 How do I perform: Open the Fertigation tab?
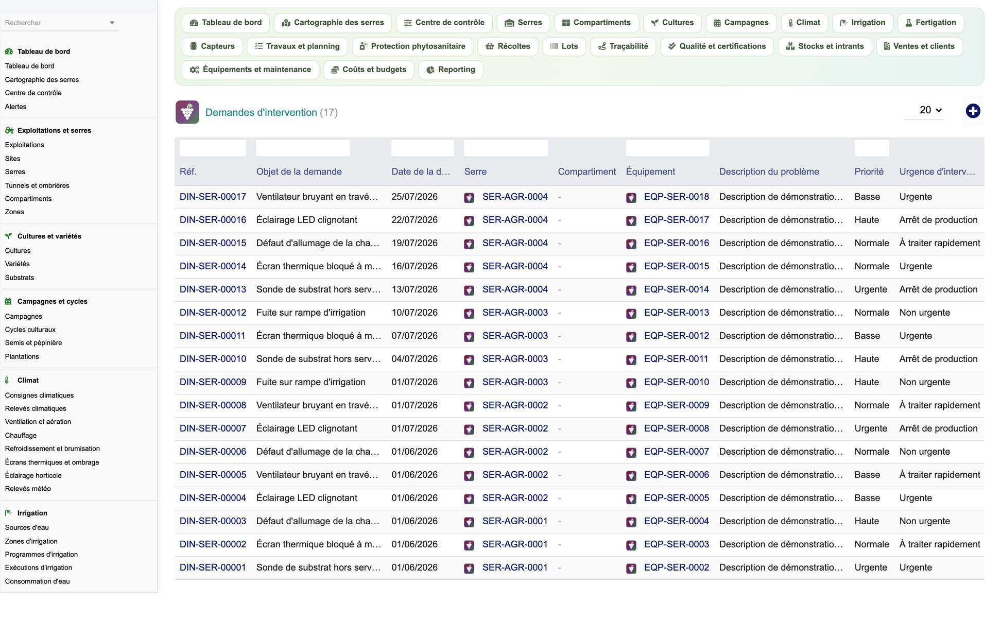click(x=930, y=23)
